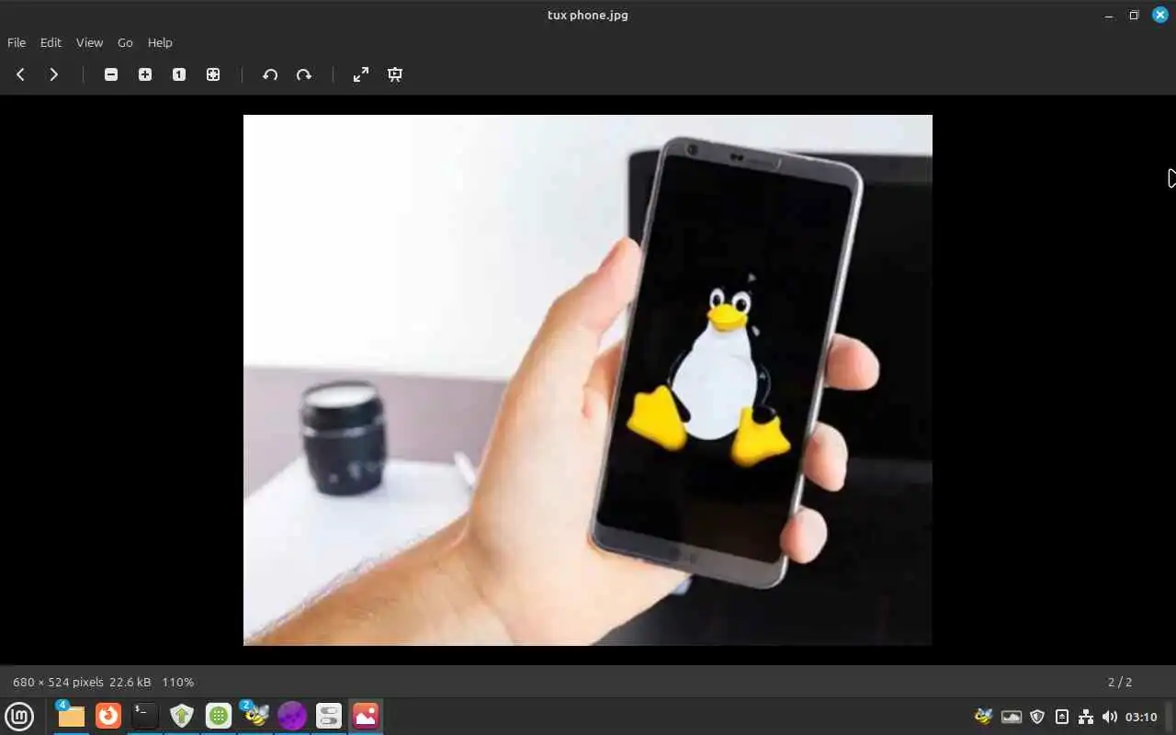Image resolution: width=1176 pixels, height=735 pixels.
Task: Open the Help menu
Action: [x=160, y=42]
